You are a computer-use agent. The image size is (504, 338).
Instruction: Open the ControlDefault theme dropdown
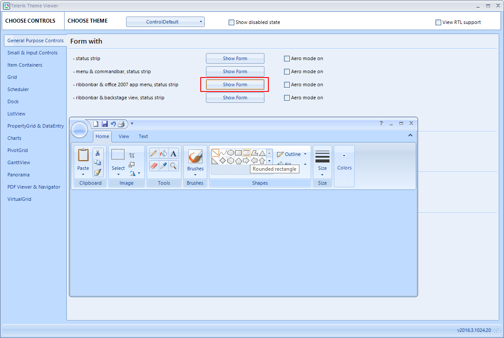[165, 22]
